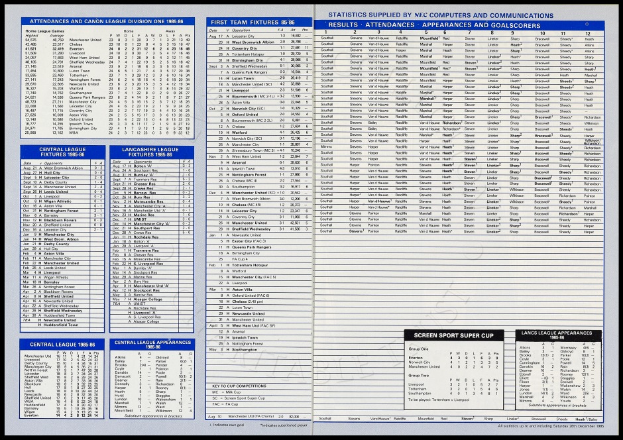Screen dimensions: 623x440
Task: Select 'Sheffield Wednesday' in the attendances league table
Action: [x=87, y=62]
